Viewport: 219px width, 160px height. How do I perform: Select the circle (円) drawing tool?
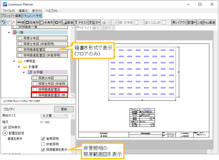coord(58,23)
